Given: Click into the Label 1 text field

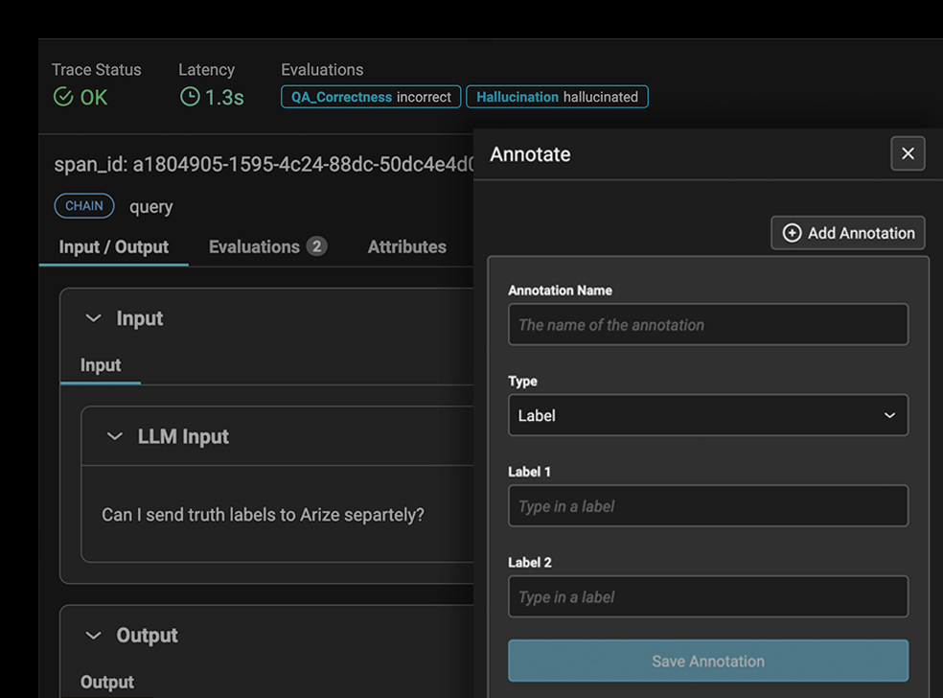Looking at the screenshot, I should click(707, 506).
